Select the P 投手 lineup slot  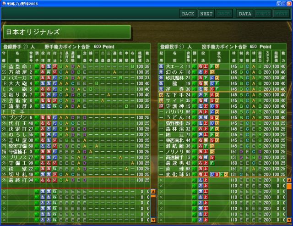tap(76, 112)
